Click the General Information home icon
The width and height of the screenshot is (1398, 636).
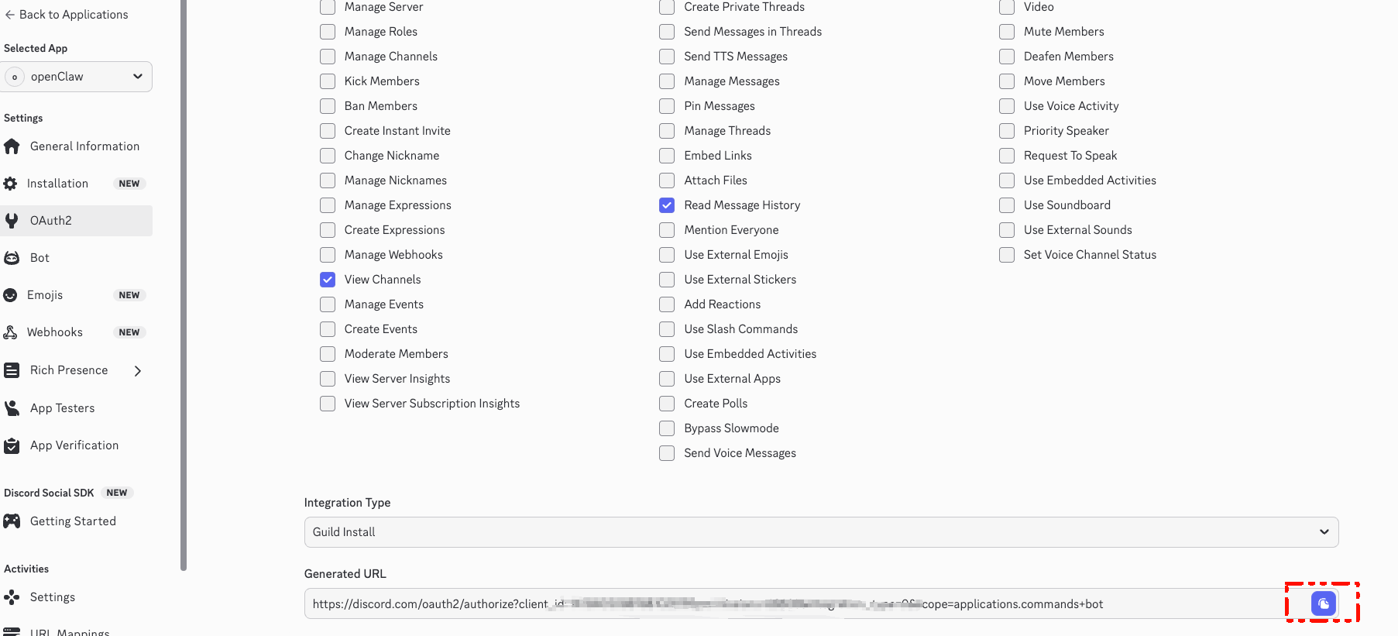pos(12,146)
